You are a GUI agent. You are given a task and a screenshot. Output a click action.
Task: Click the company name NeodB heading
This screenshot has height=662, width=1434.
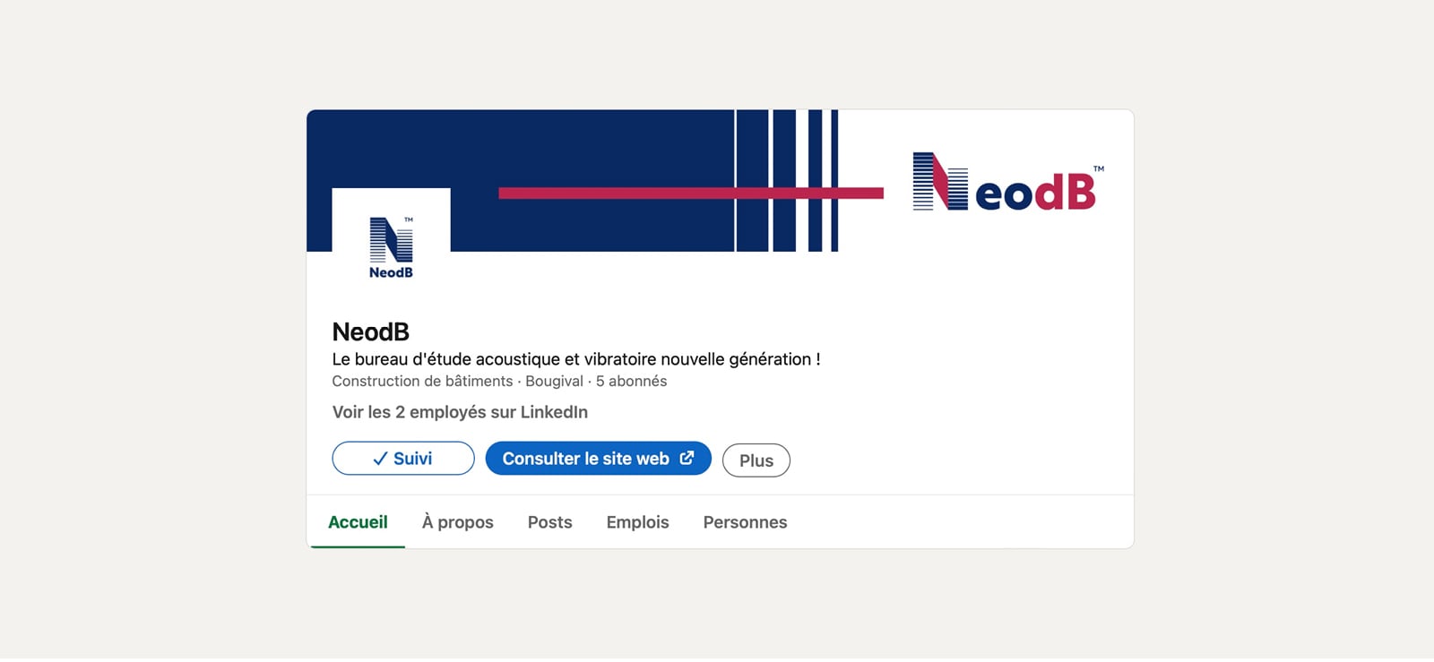click(x=370, y=331)
